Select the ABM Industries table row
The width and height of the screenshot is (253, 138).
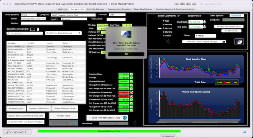(46, 66)
